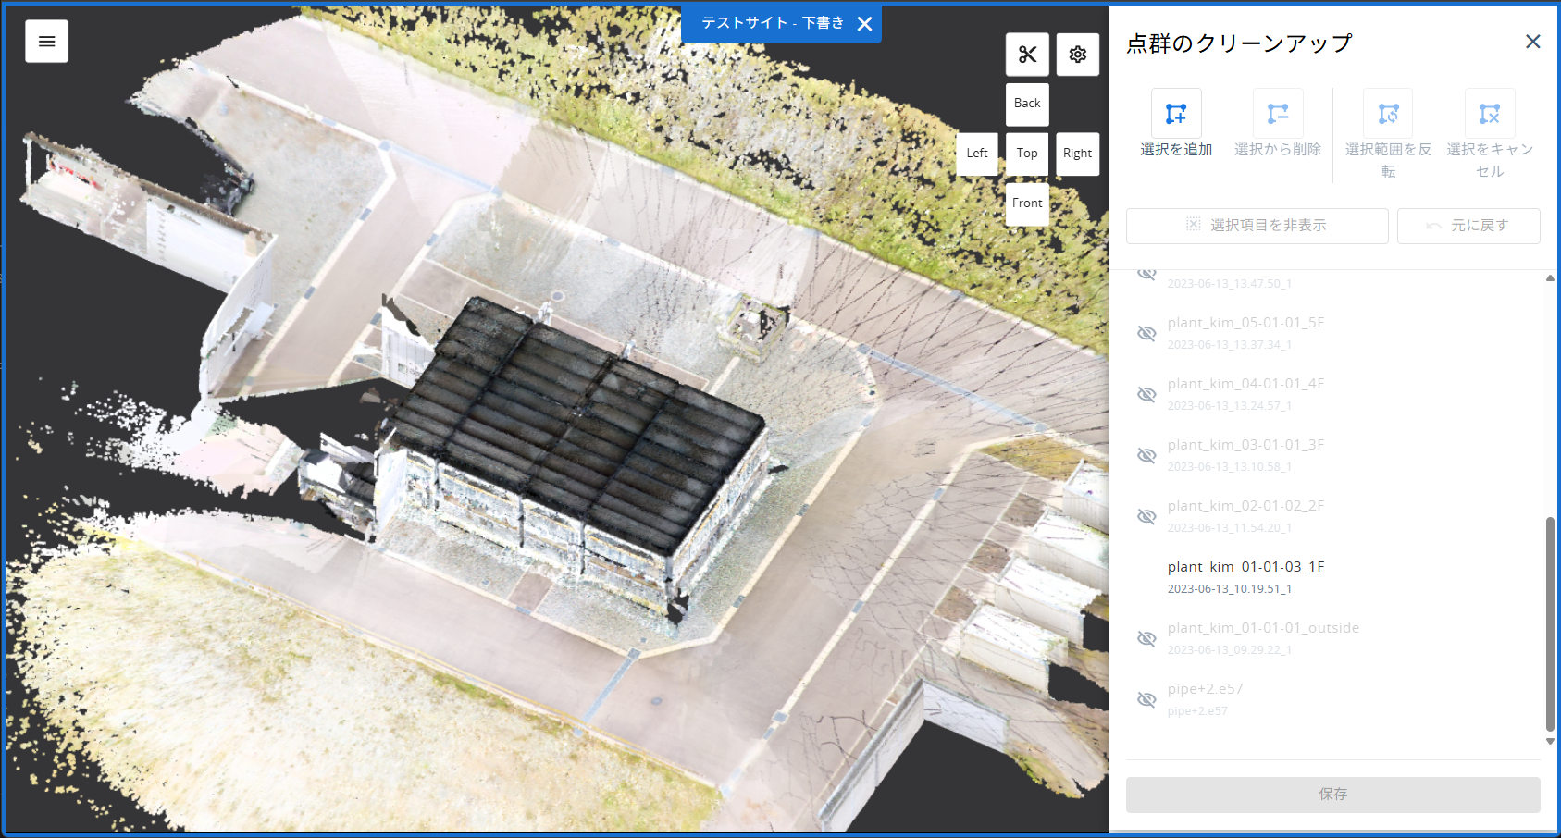The image size is (1561, 838).
Task: Show the plant_kim_04-01-01_4F point cloud
Action: [x=1146, y=394]
